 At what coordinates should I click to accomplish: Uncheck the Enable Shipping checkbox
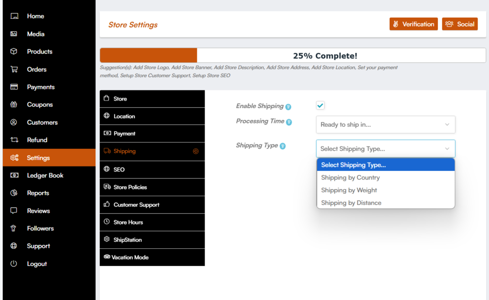(x=320, y=106)
